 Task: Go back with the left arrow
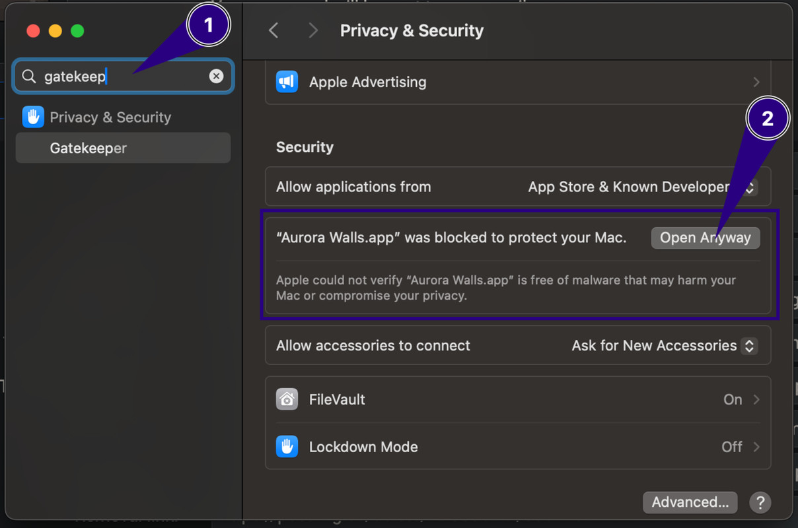pos(273,30)
